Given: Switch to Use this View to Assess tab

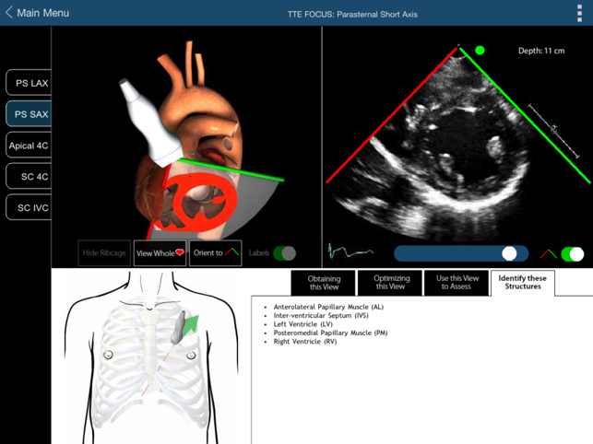Looking at the screenshot, I should (457, 282).
